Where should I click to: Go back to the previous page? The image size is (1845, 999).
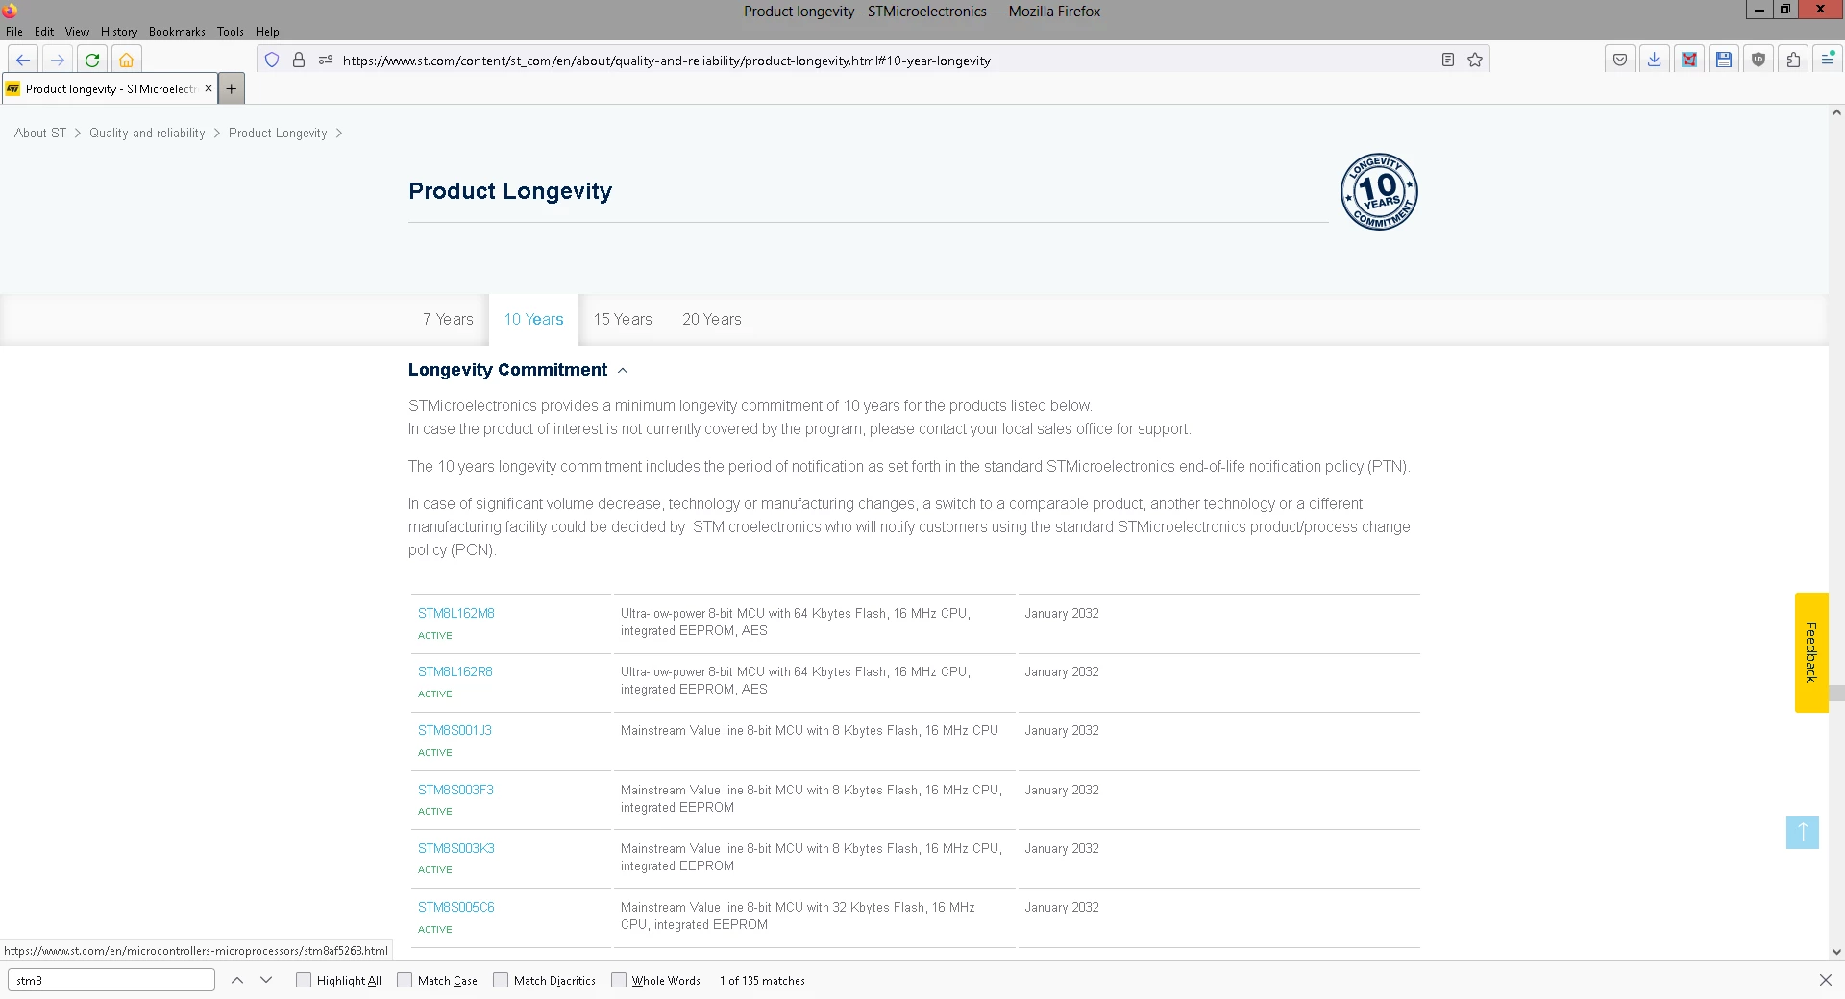[x=23, y=60]
